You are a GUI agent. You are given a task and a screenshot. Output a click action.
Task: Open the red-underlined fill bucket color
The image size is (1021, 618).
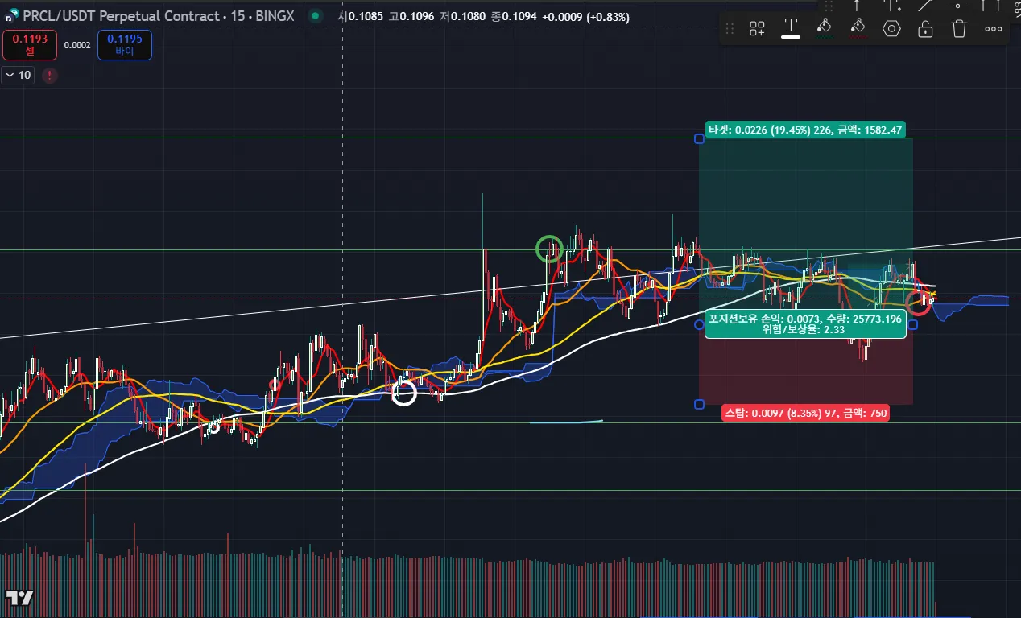coord(858,28)
